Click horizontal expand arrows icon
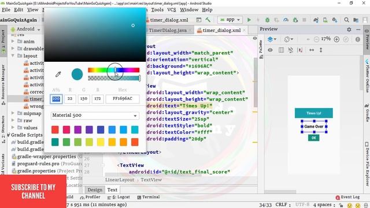The height and width of the screenshot is (208, 370). 312,50
